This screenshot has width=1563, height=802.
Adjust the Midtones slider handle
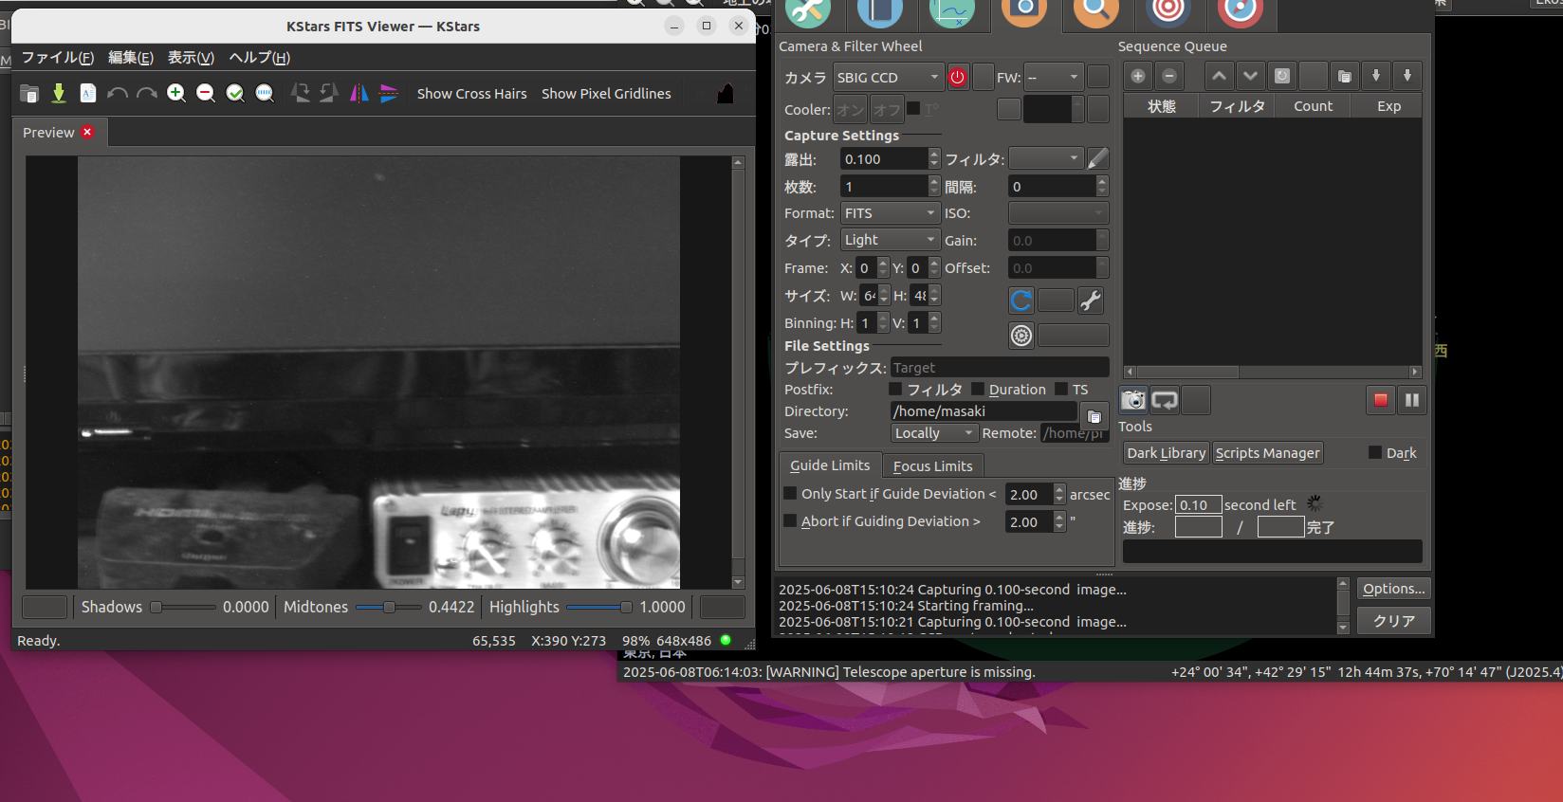point(389,607)
